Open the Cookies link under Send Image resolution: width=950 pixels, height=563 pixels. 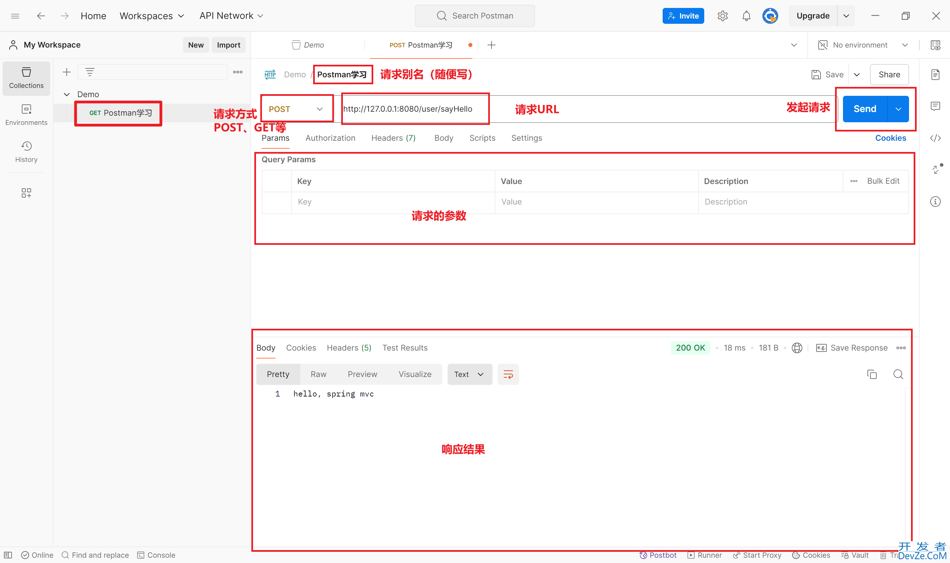pos(891,138)
